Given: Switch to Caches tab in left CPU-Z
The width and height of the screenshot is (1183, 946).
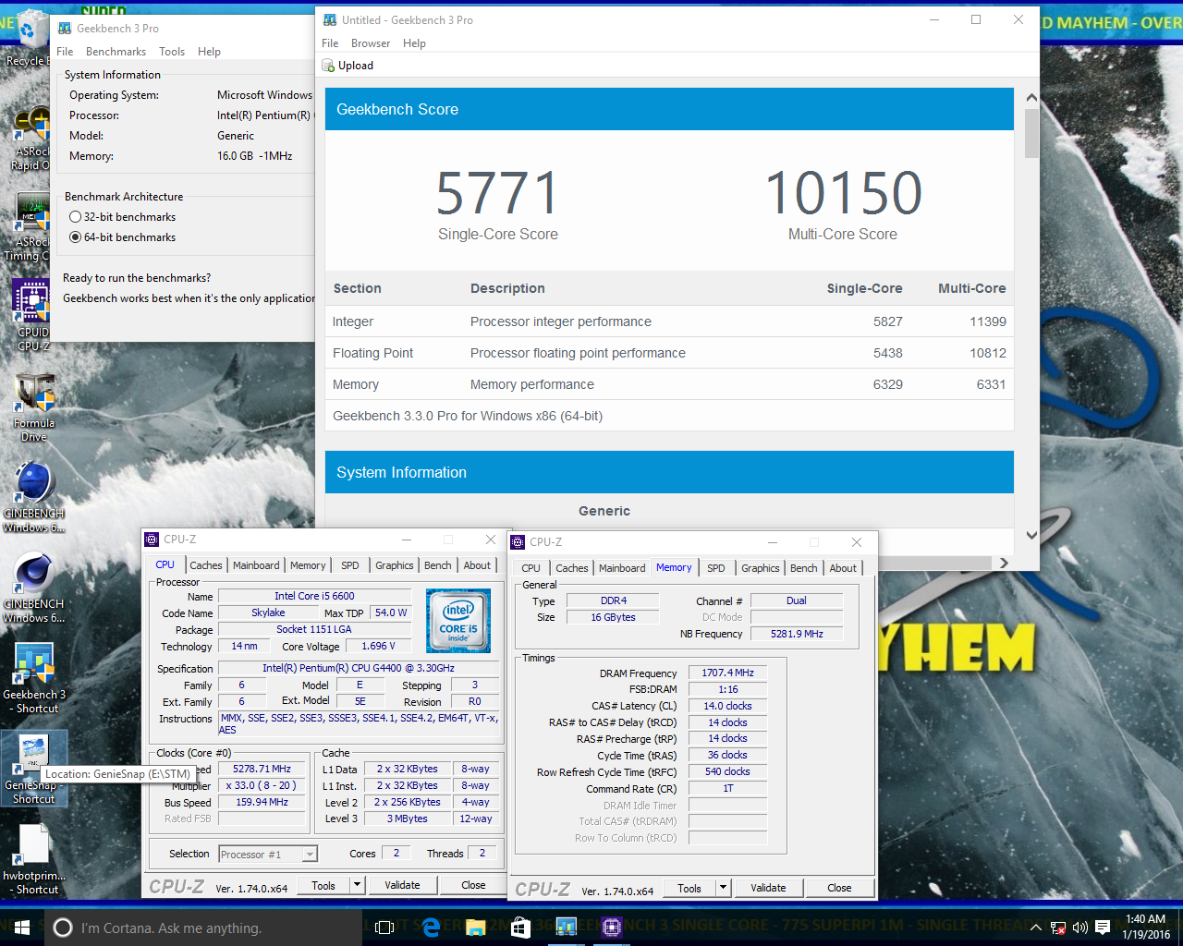Looking at the screenshot, I should (x=206, y=565).
